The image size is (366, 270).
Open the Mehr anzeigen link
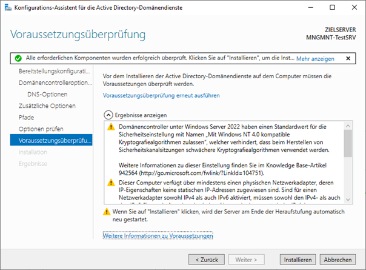point(315,59)
